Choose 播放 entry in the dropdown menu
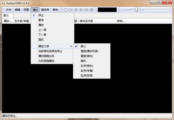The height and width of the screenshot is (120, 174). click(53, 25)
